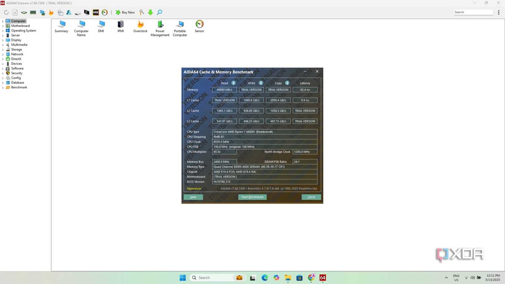
Task: Click the Start Benchmark button
Action: (x=252, y=197)
